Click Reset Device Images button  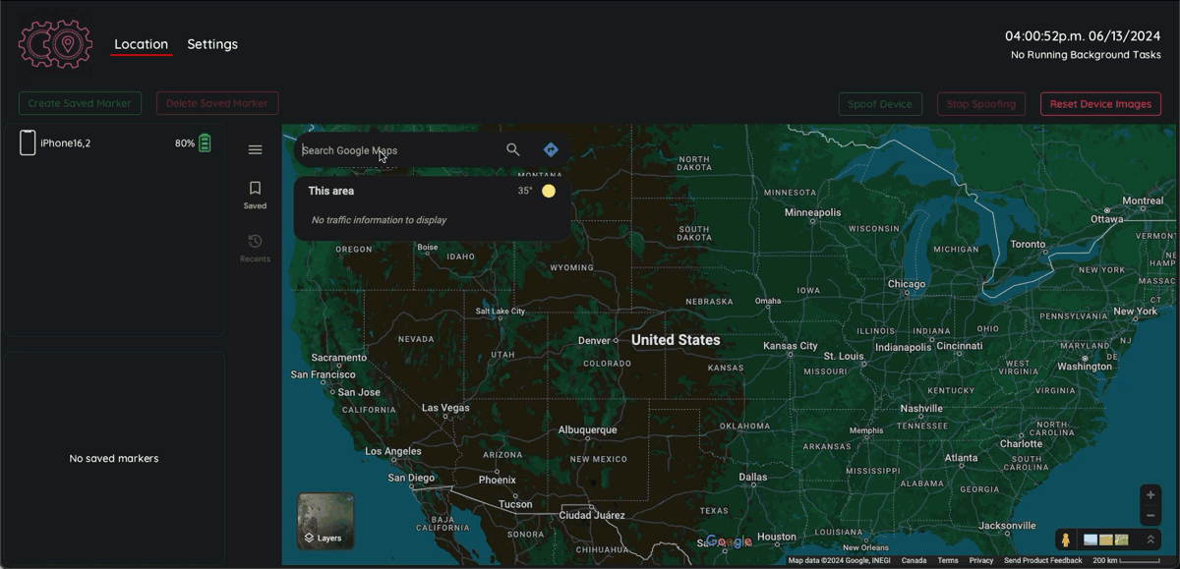click(1100, 104)
